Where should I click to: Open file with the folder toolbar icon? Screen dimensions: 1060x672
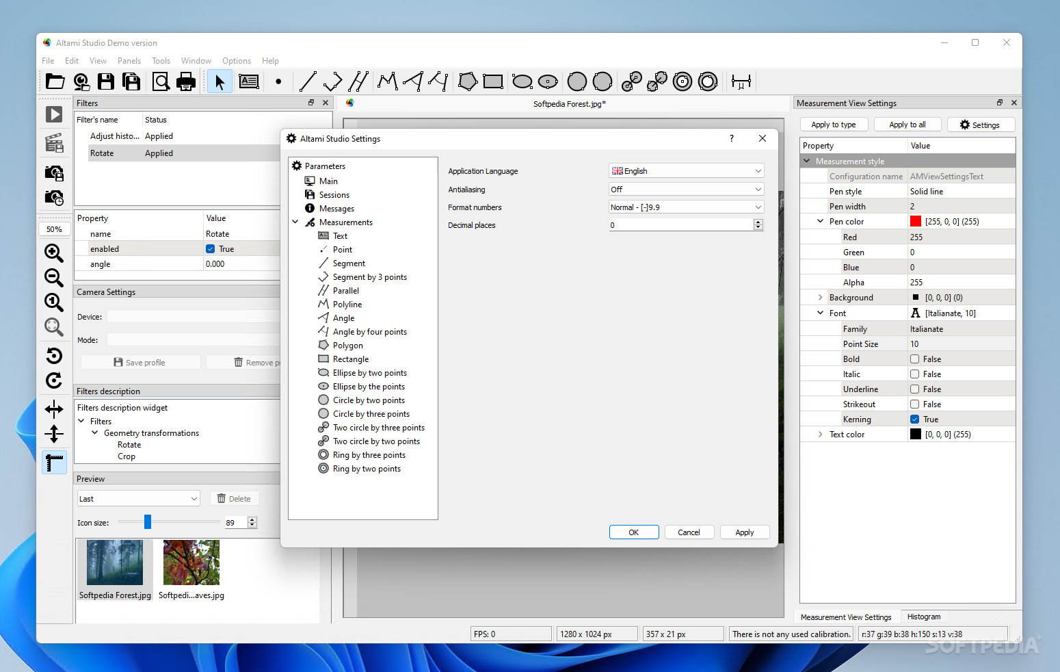pos(55,81)
